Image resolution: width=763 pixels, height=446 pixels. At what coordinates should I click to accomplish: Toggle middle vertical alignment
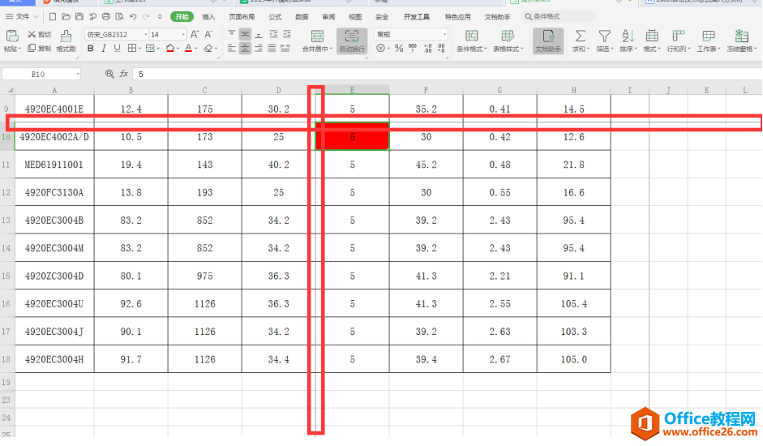click(245, 34)
